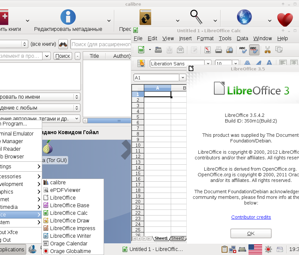Screen dimensions: 299x255
Task: Open the New document type dropdown arrow in Calc
Action: pyautogui.click(x=150, y=50)
